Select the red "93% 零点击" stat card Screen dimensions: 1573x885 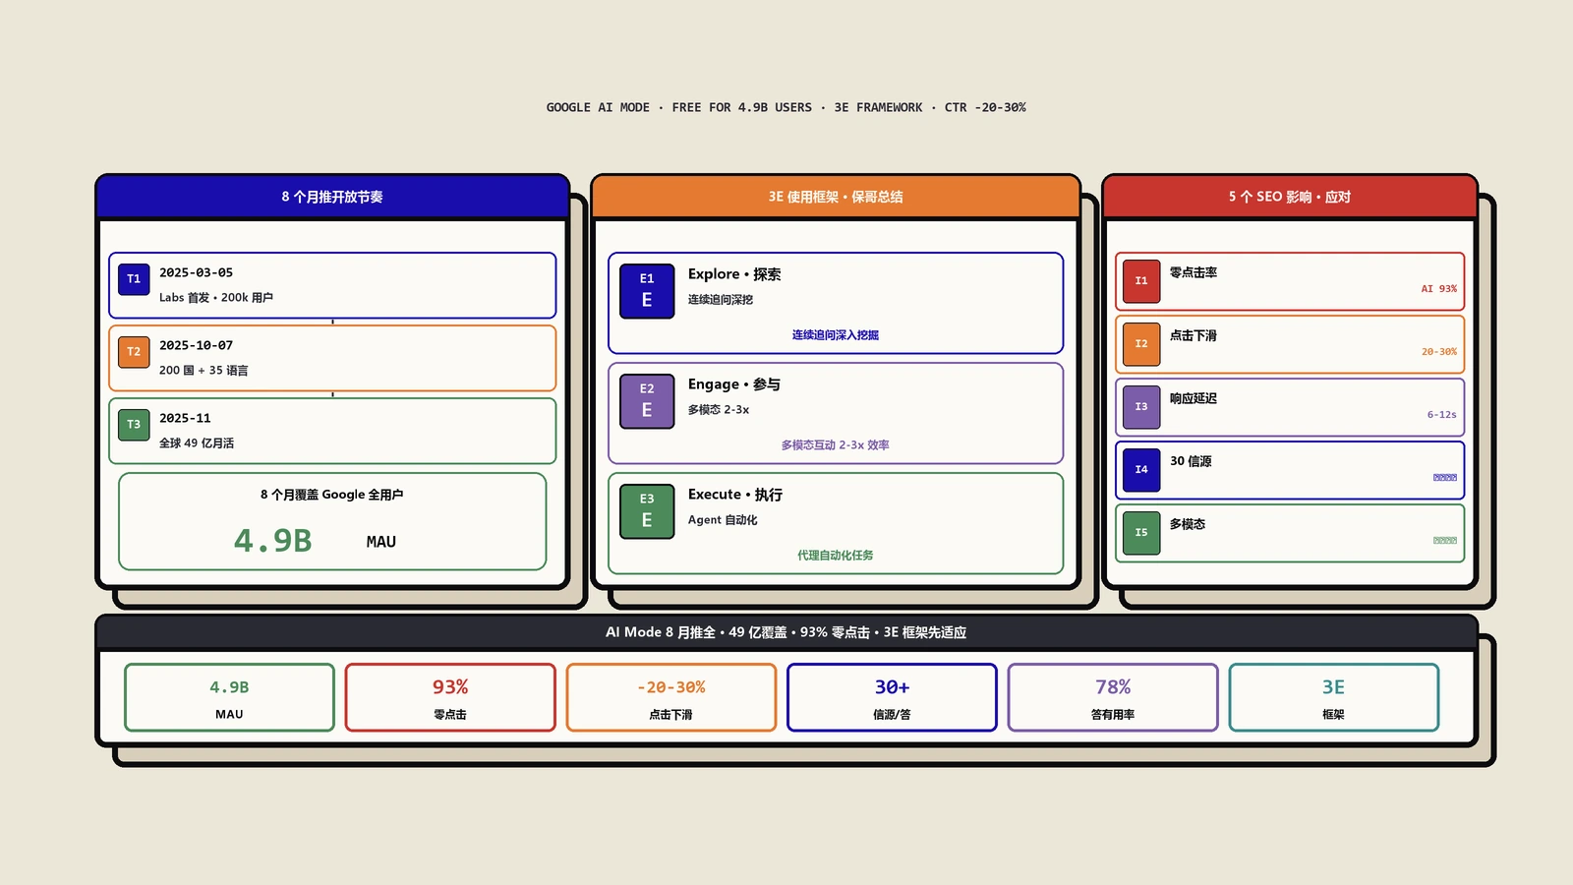450,697
